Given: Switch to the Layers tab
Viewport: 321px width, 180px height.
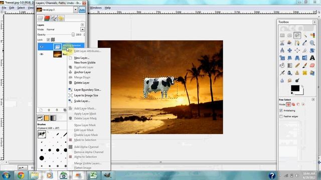Looking at the screenshot, I should (x=40, y=18).
